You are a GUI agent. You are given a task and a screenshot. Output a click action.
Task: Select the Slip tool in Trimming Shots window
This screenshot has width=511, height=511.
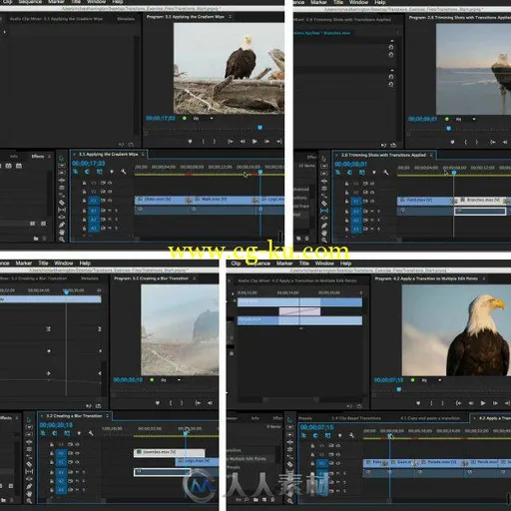click(x=324, y=211)
